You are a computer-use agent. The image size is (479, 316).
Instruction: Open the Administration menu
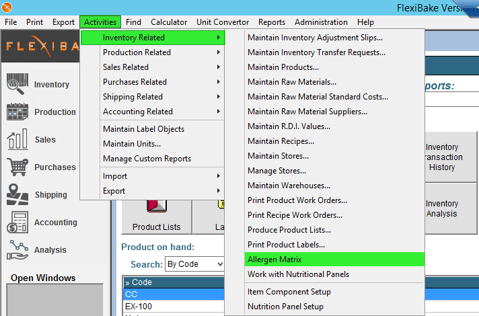[x=321, y=22]
